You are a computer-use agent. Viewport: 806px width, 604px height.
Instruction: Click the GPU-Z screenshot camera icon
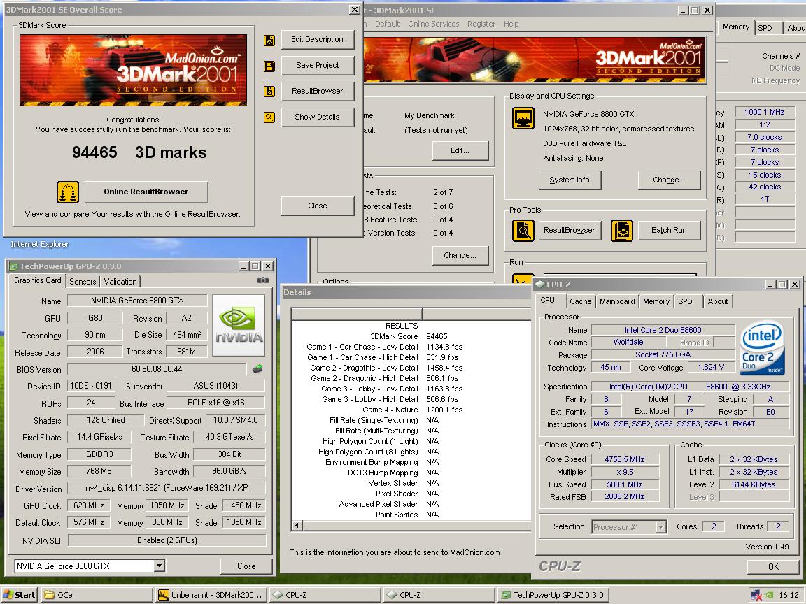(x=262, y=280)
